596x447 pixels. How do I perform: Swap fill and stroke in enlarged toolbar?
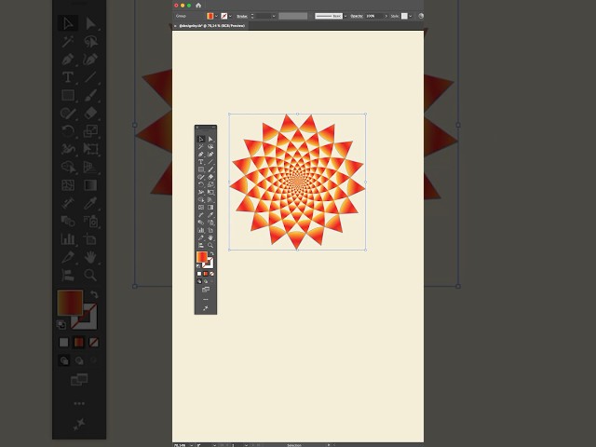coord(94,294)
